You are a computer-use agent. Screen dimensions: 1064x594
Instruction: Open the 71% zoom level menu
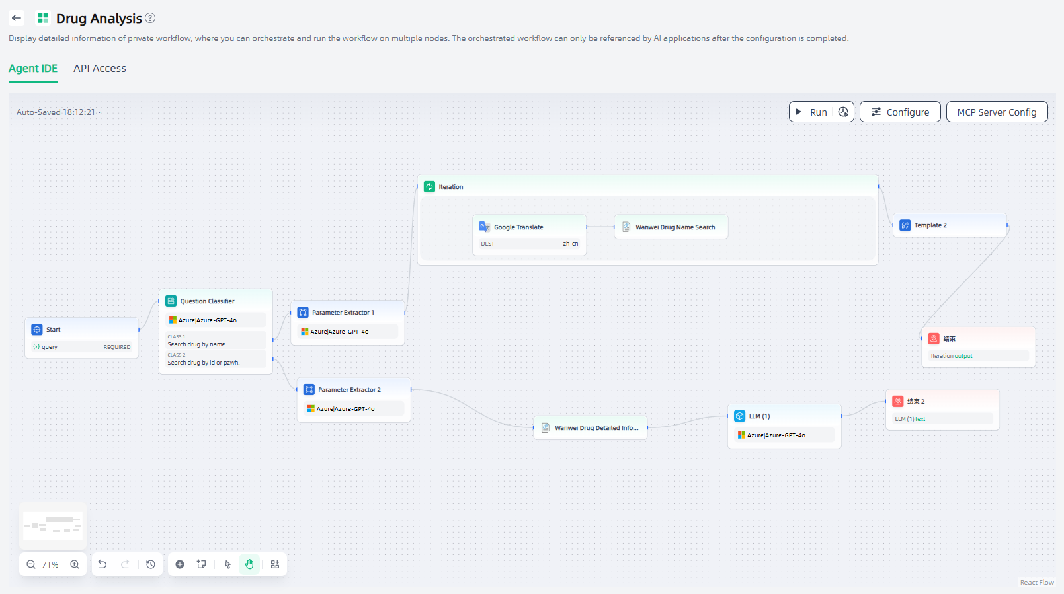point(50,564)
